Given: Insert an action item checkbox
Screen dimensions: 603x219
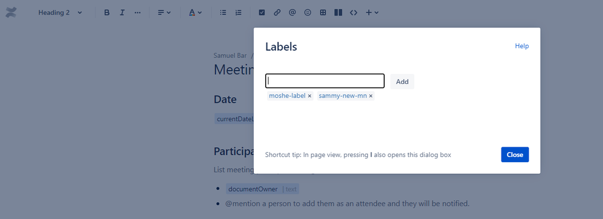Looking at the screenshot, I should click(x=262, y=12).
